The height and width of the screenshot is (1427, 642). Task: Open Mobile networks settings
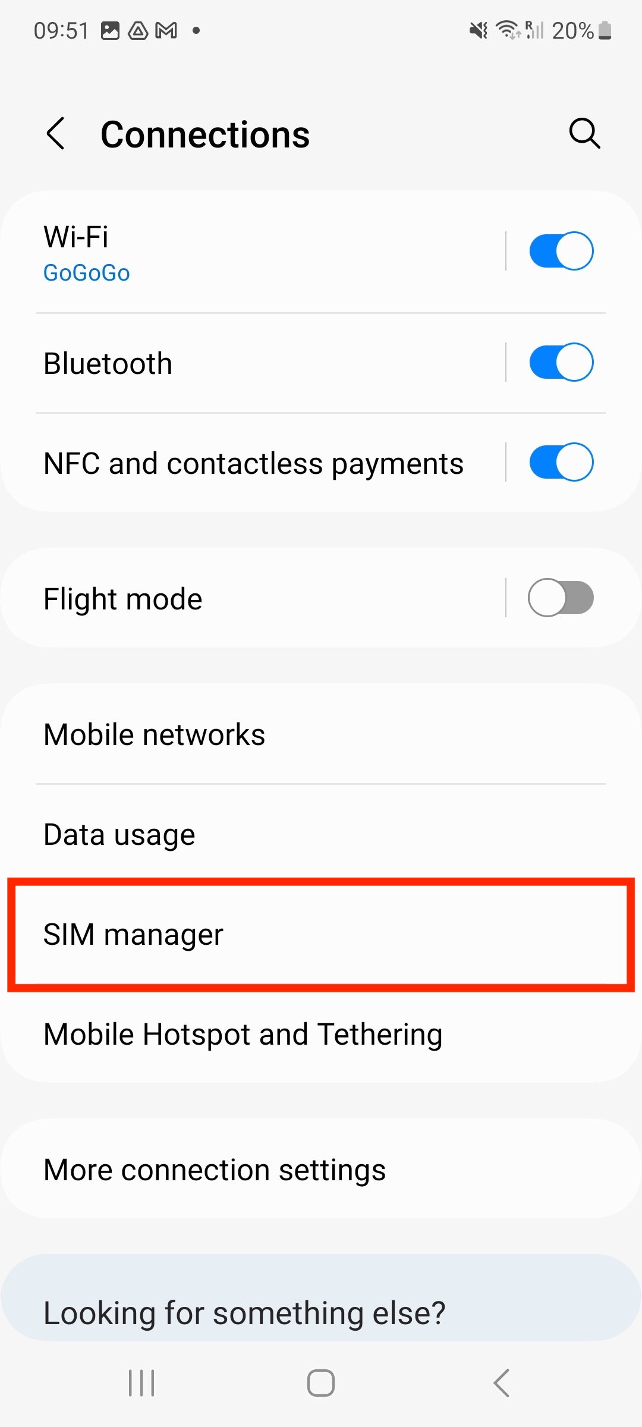[x=321, y=734]
